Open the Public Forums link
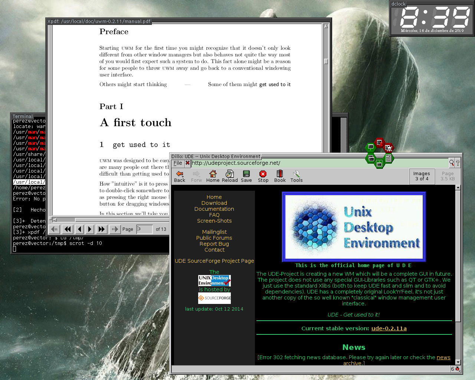 [x=214, y=238]
